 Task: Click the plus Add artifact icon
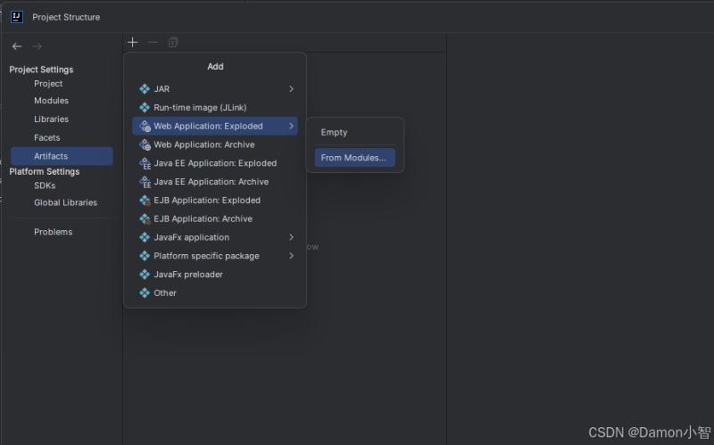(132, 43)
